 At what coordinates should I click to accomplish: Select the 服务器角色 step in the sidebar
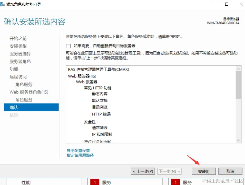20,61
